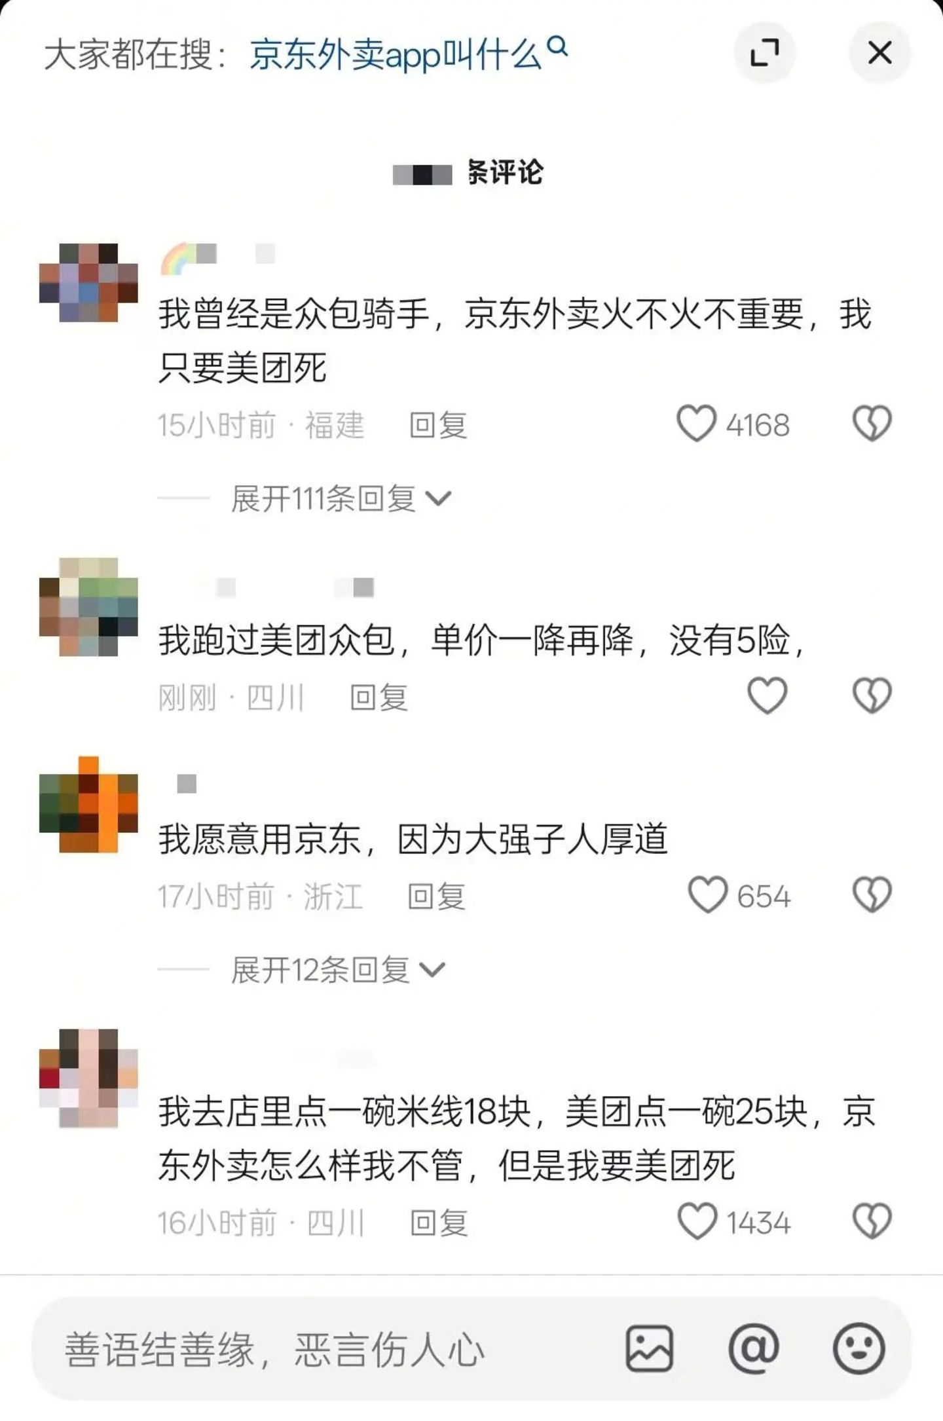Like the 四川 comment posted 刚刚
The height and width of the screenshot is (1421, 943).
[767, 695]
